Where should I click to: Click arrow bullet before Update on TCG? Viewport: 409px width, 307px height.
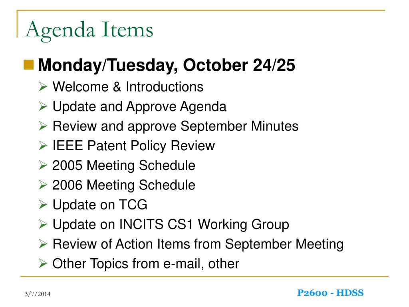(x=43, y=204)
